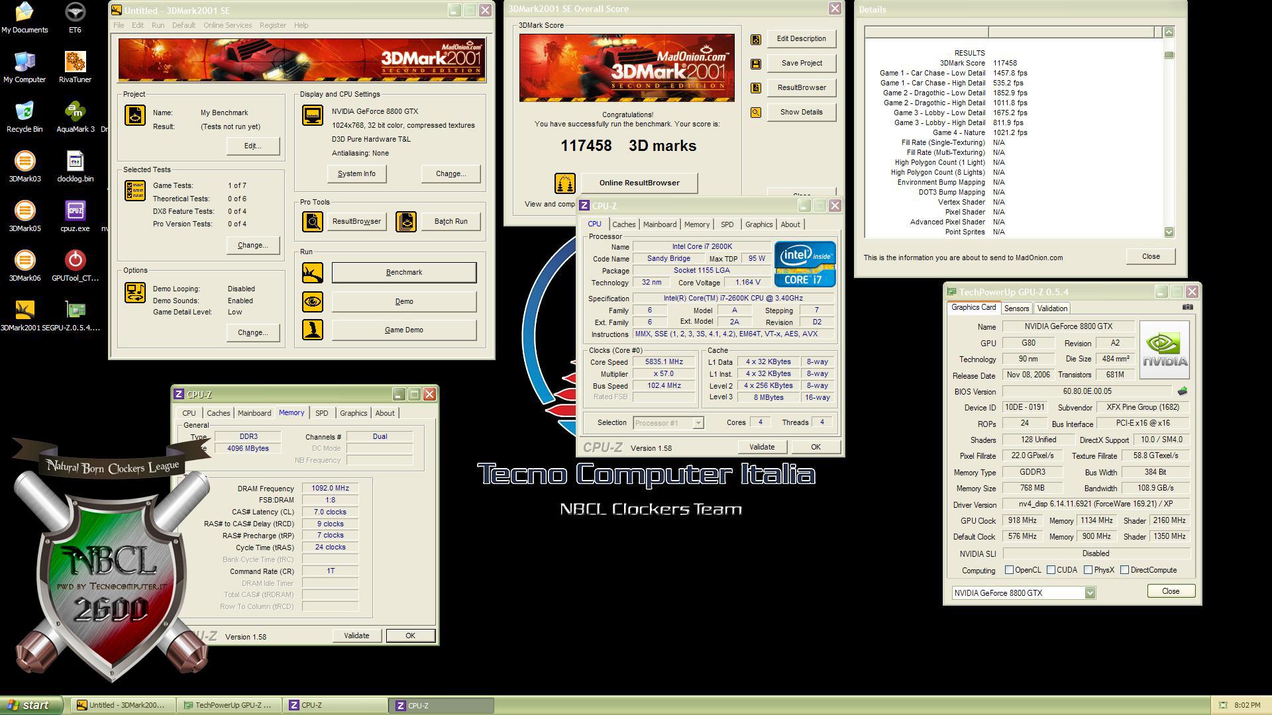Click the GPU-Z BIOS save icon

point(1183,391)
